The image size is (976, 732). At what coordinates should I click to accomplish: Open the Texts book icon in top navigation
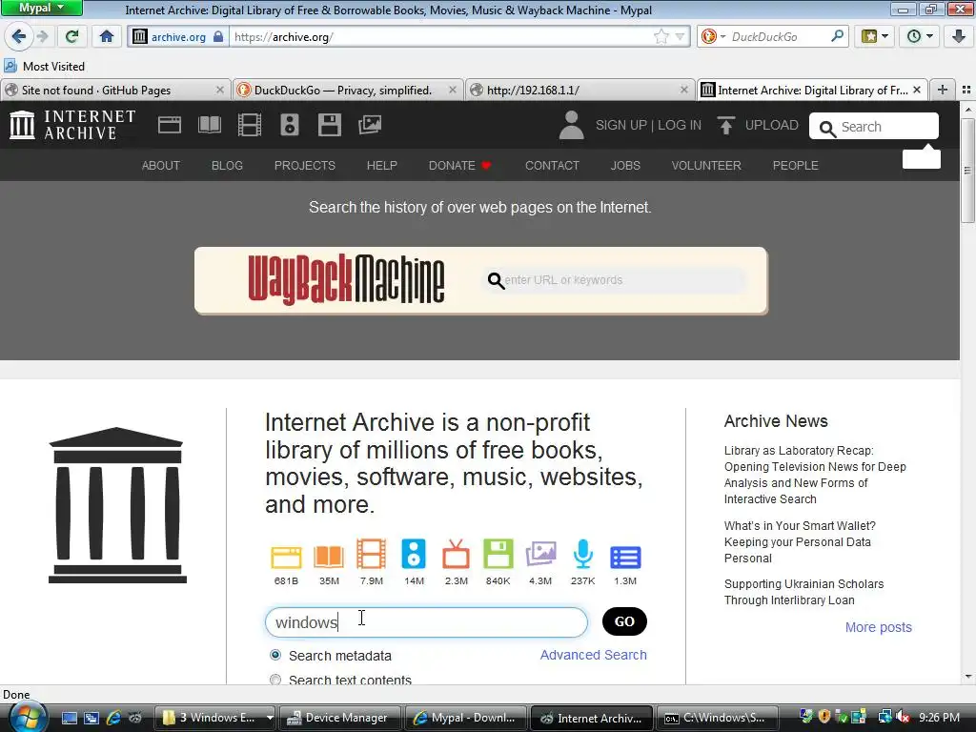tap(209, 125)
